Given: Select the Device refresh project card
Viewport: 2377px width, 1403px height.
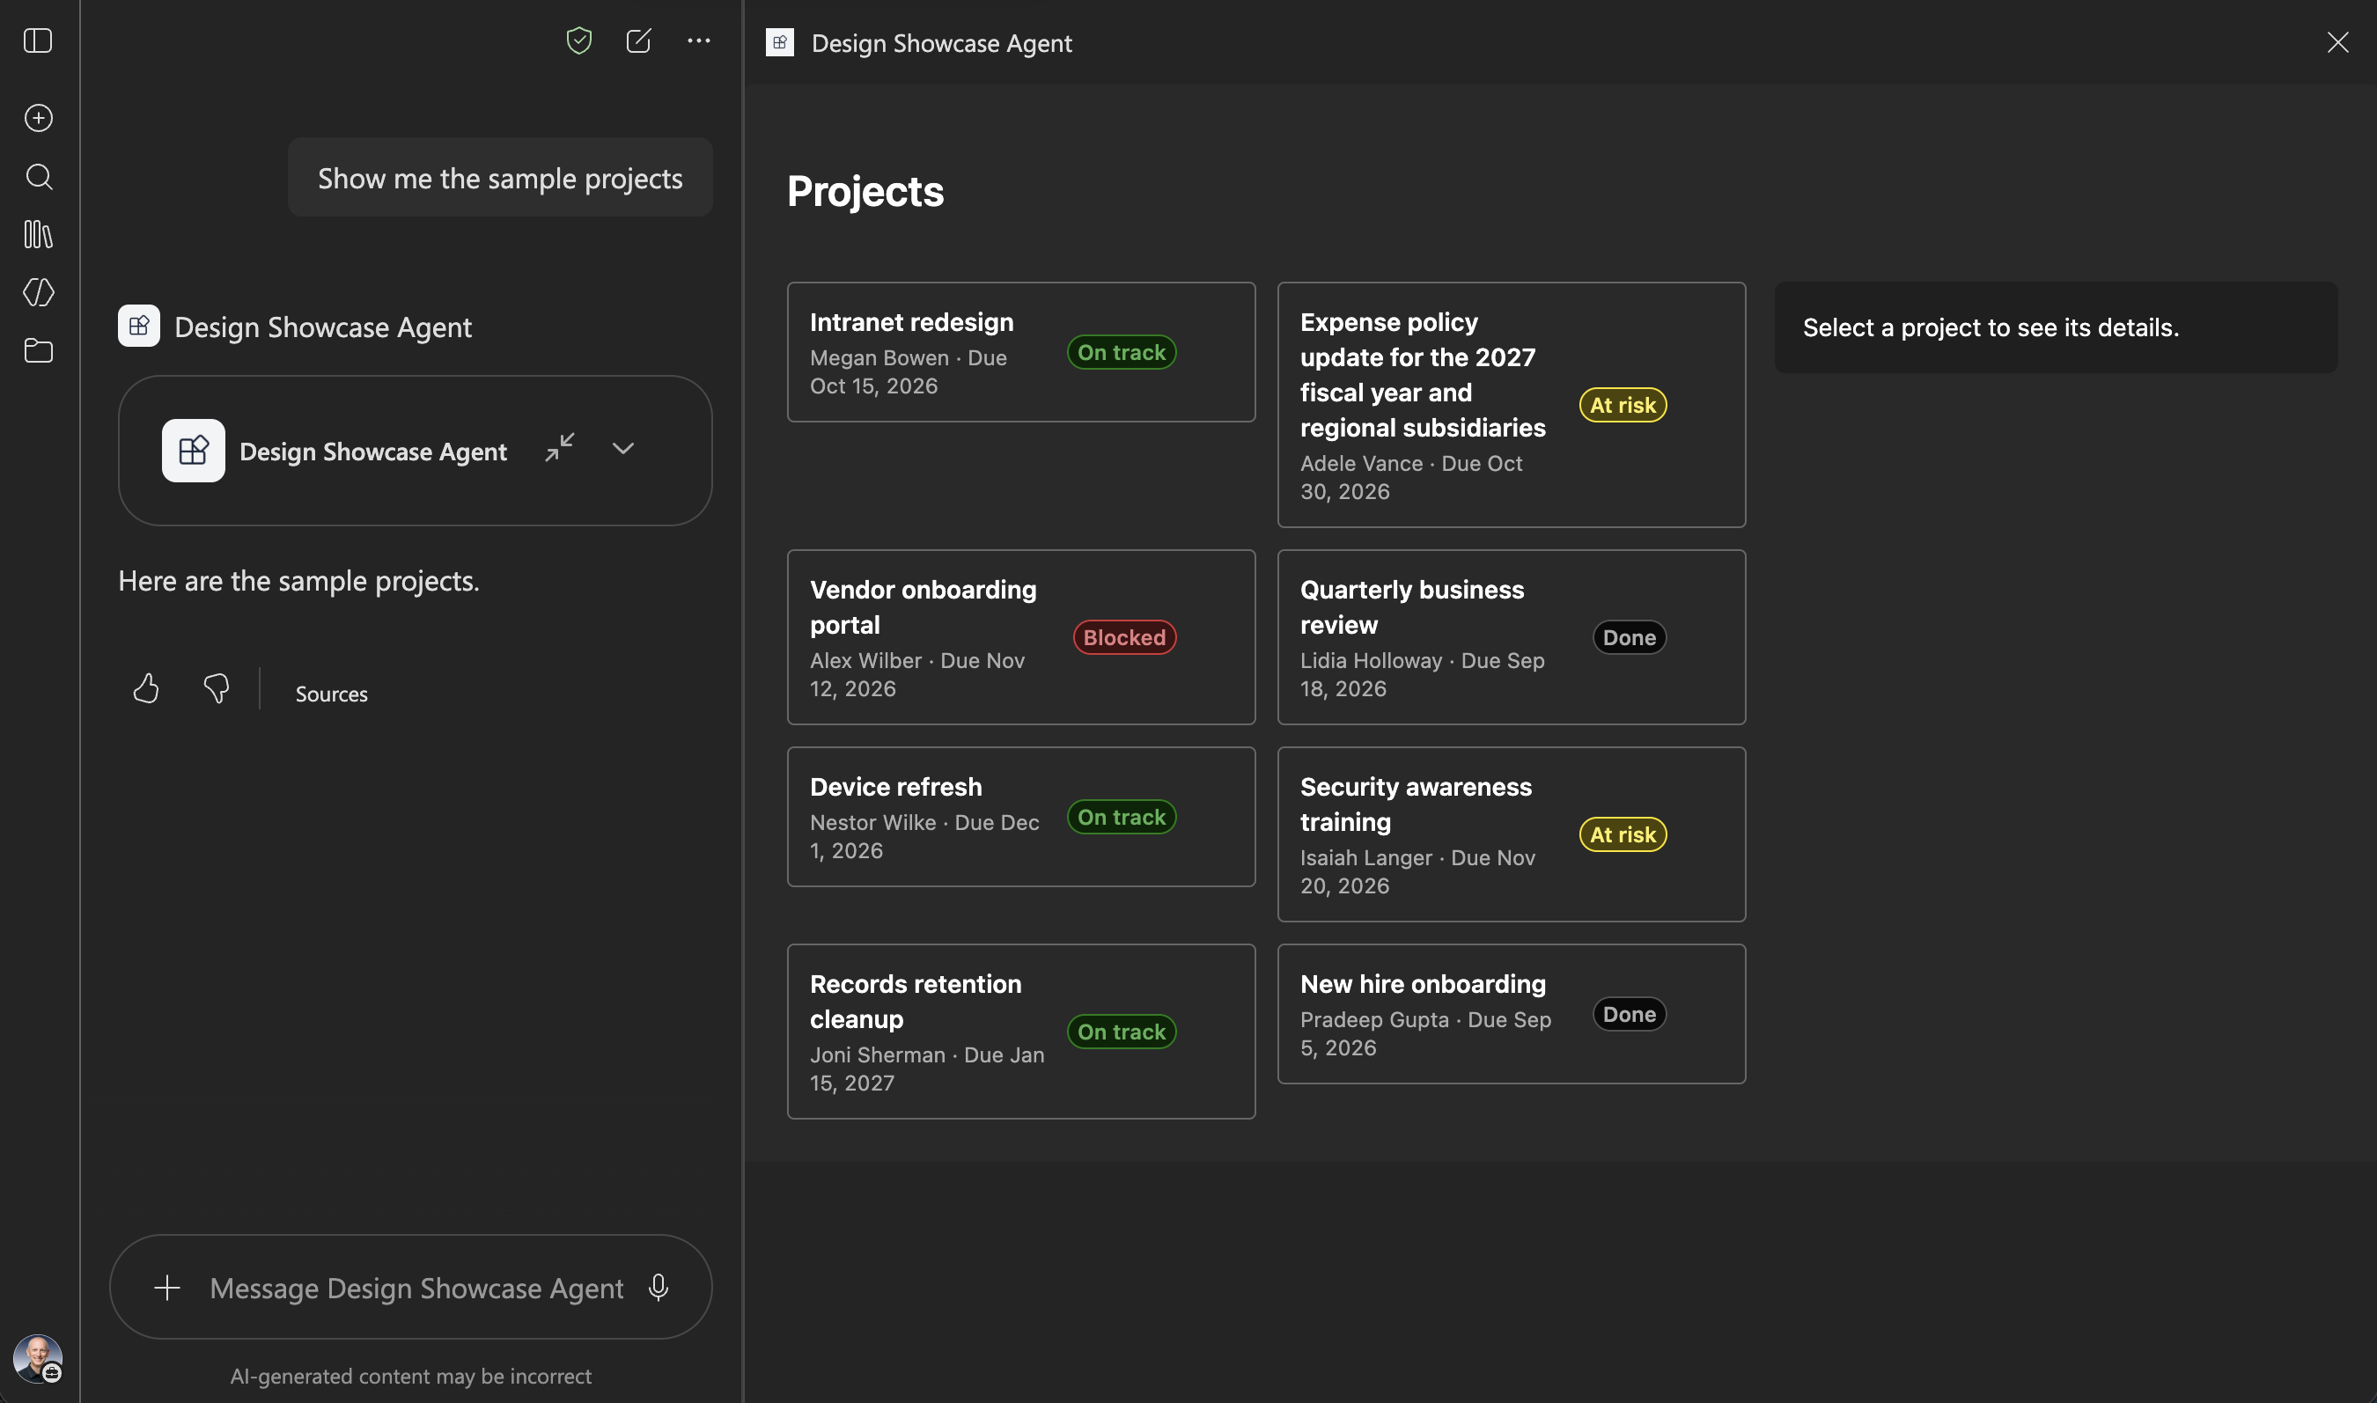Looking at the screenshot, I should (x=1021, y=817).
